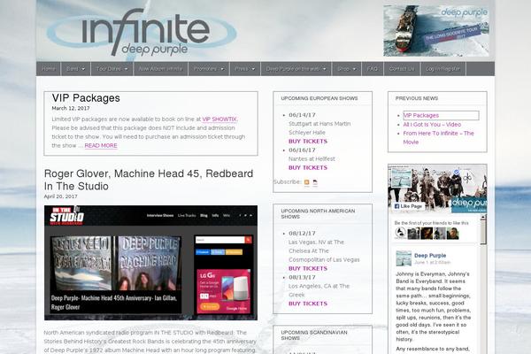Click the 'PREVIOUS NEWS' heading
Image resolution: width=531 pixels, height=354 pixels.
click(x=417, y=98)
